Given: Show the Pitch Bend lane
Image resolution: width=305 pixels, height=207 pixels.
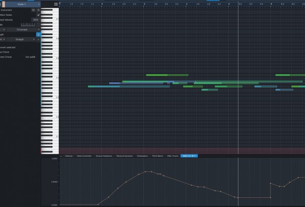Looking at the screenshot, I should tap(158, 156).
